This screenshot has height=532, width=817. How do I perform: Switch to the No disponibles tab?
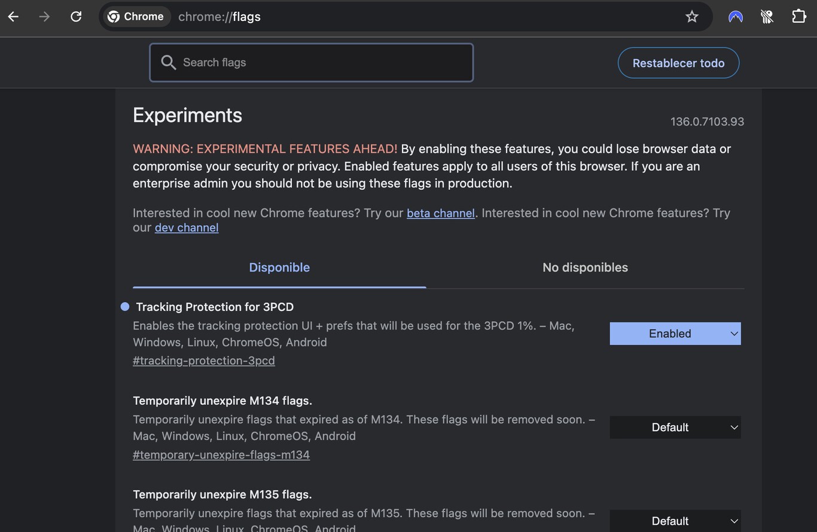click(585, 267)
